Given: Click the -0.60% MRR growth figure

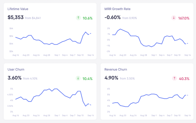Looking at the screenshot, I should 112,17.
